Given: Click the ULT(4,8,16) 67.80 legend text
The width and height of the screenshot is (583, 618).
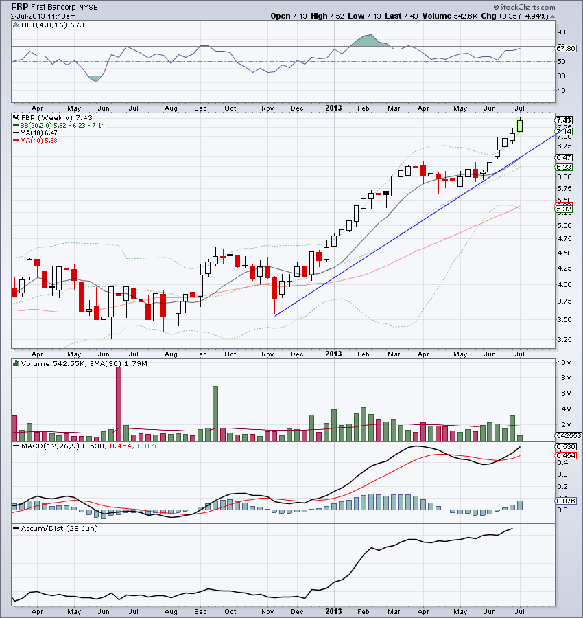Looking at the screenshot, I should click(x=56, y=25).
